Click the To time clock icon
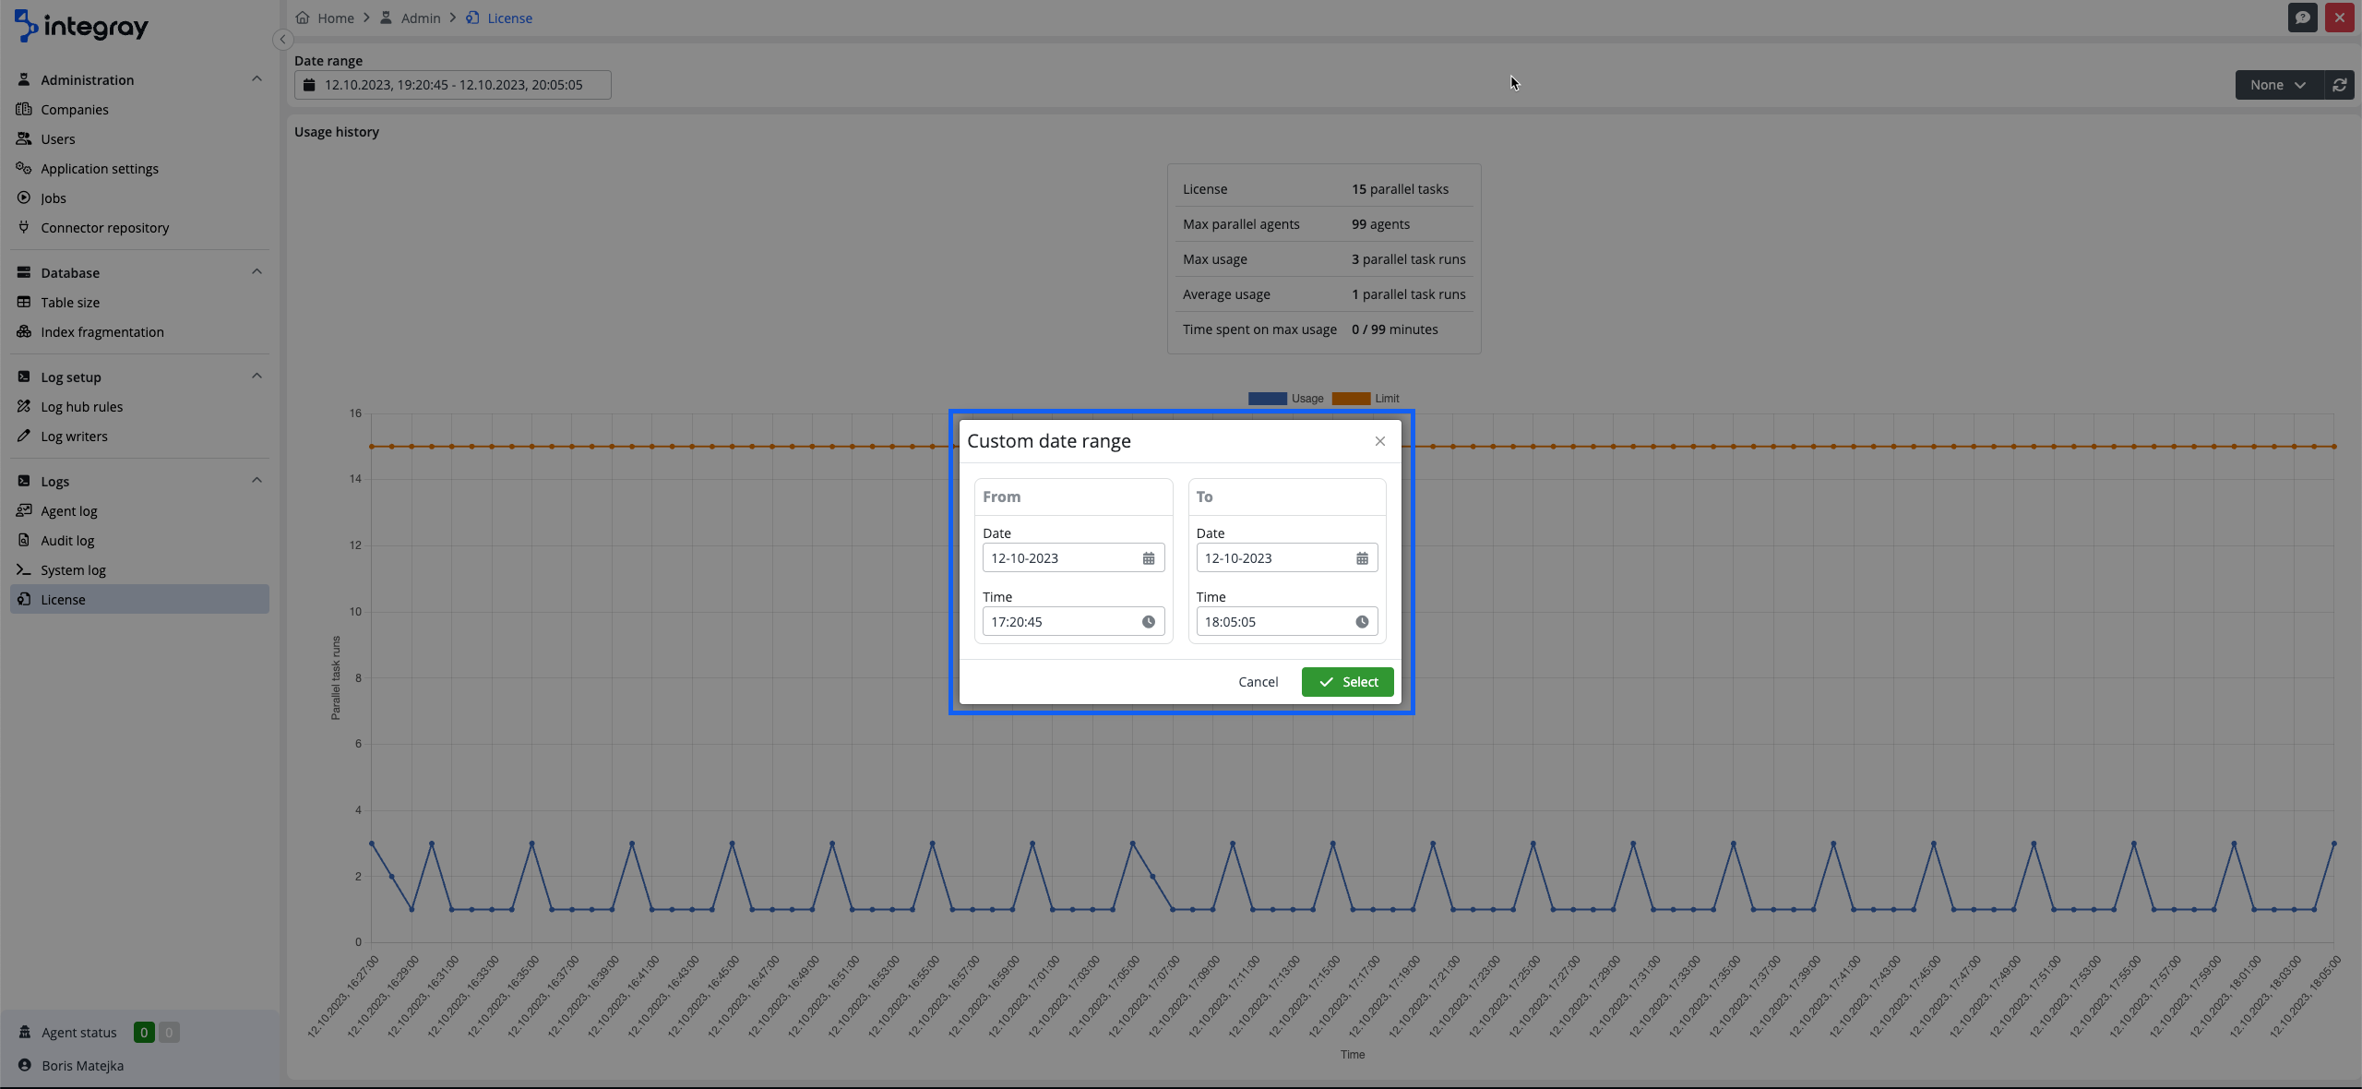Image resolution: width=2362 pixels, height=1089 pixels. [1362, 622]
